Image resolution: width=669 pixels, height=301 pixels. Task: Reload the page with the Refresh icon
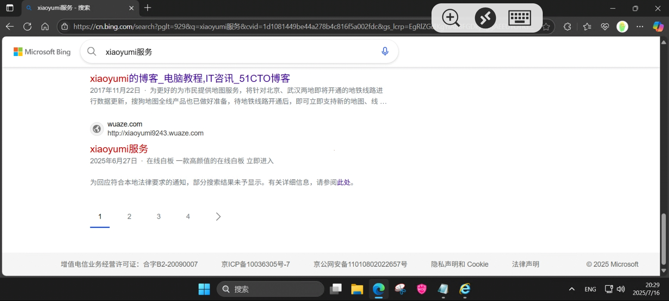(28, 27)
